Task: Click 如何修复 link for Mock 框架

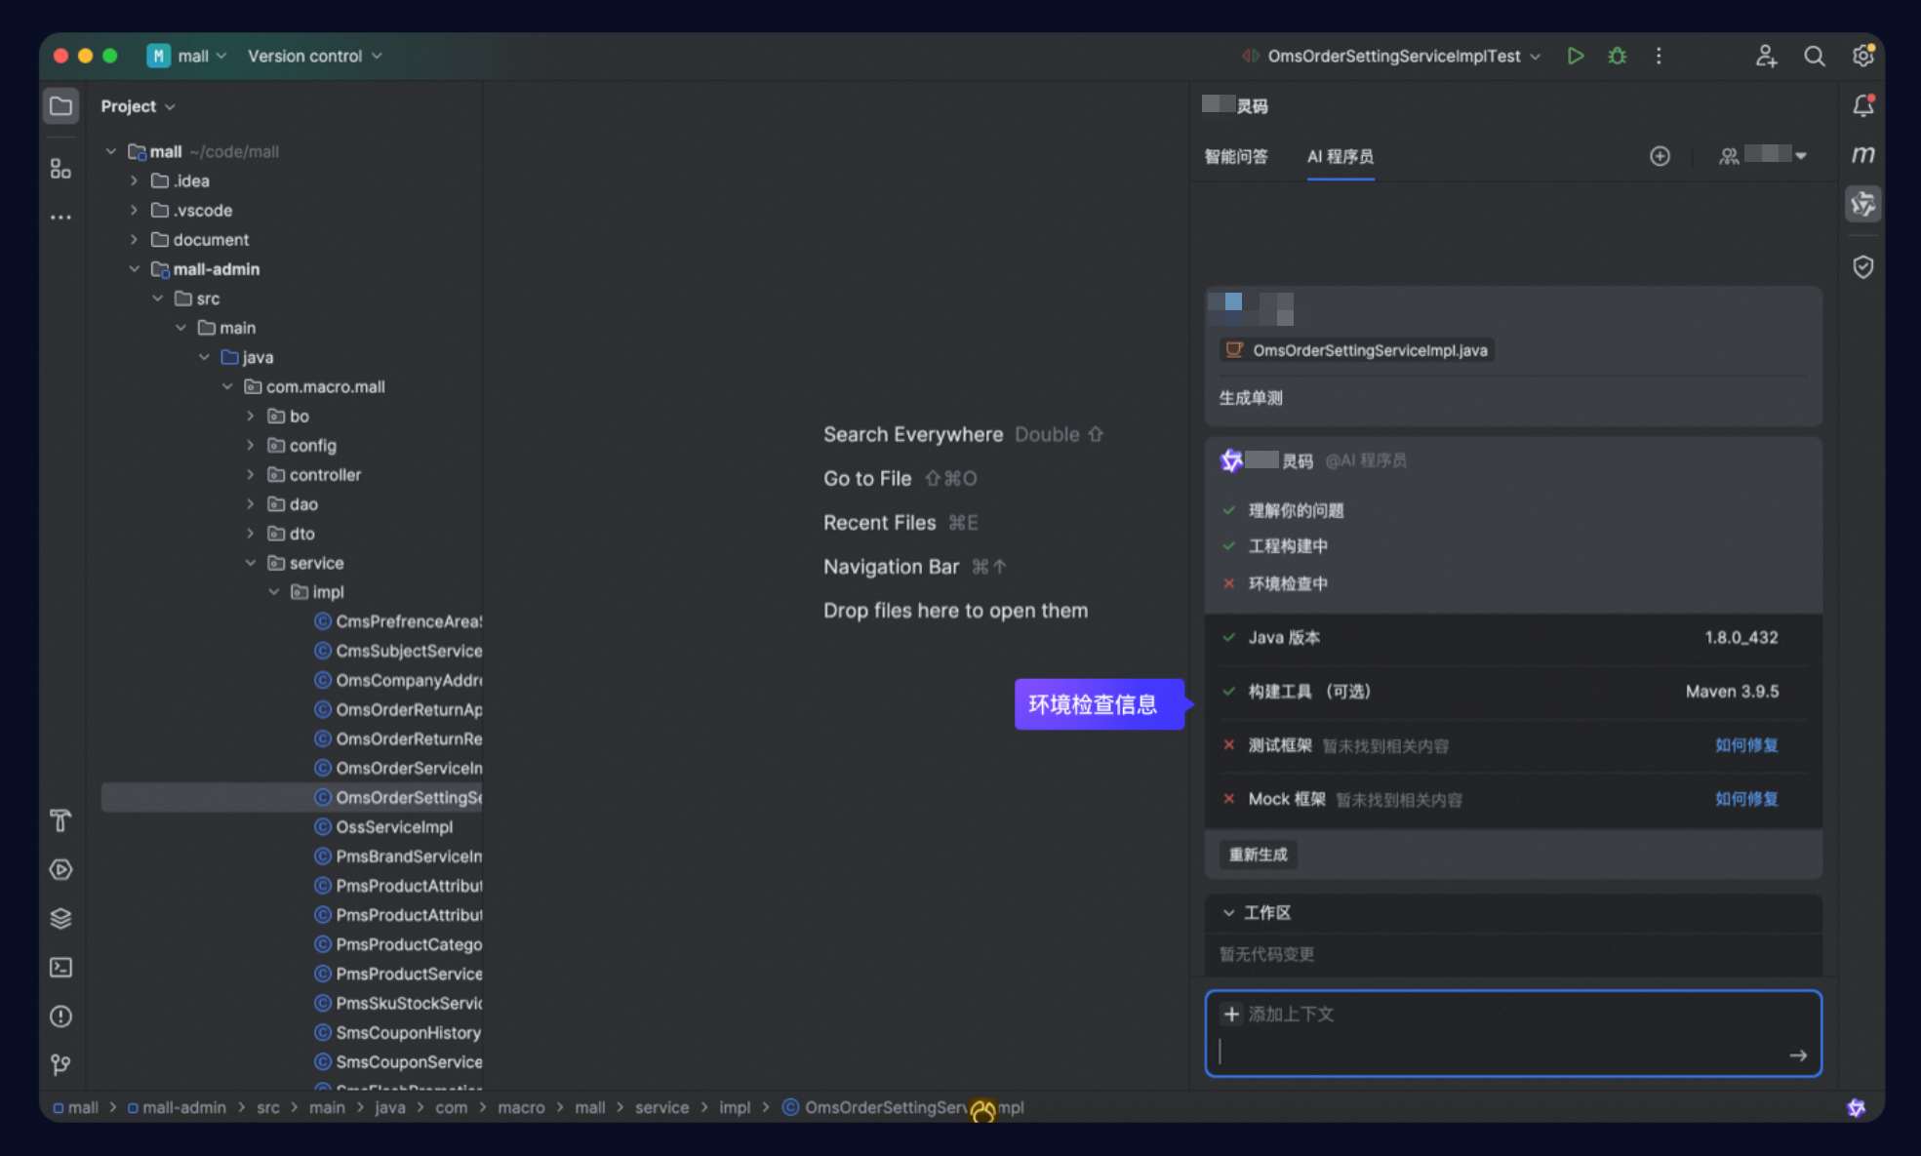Action: [1746, 799]
